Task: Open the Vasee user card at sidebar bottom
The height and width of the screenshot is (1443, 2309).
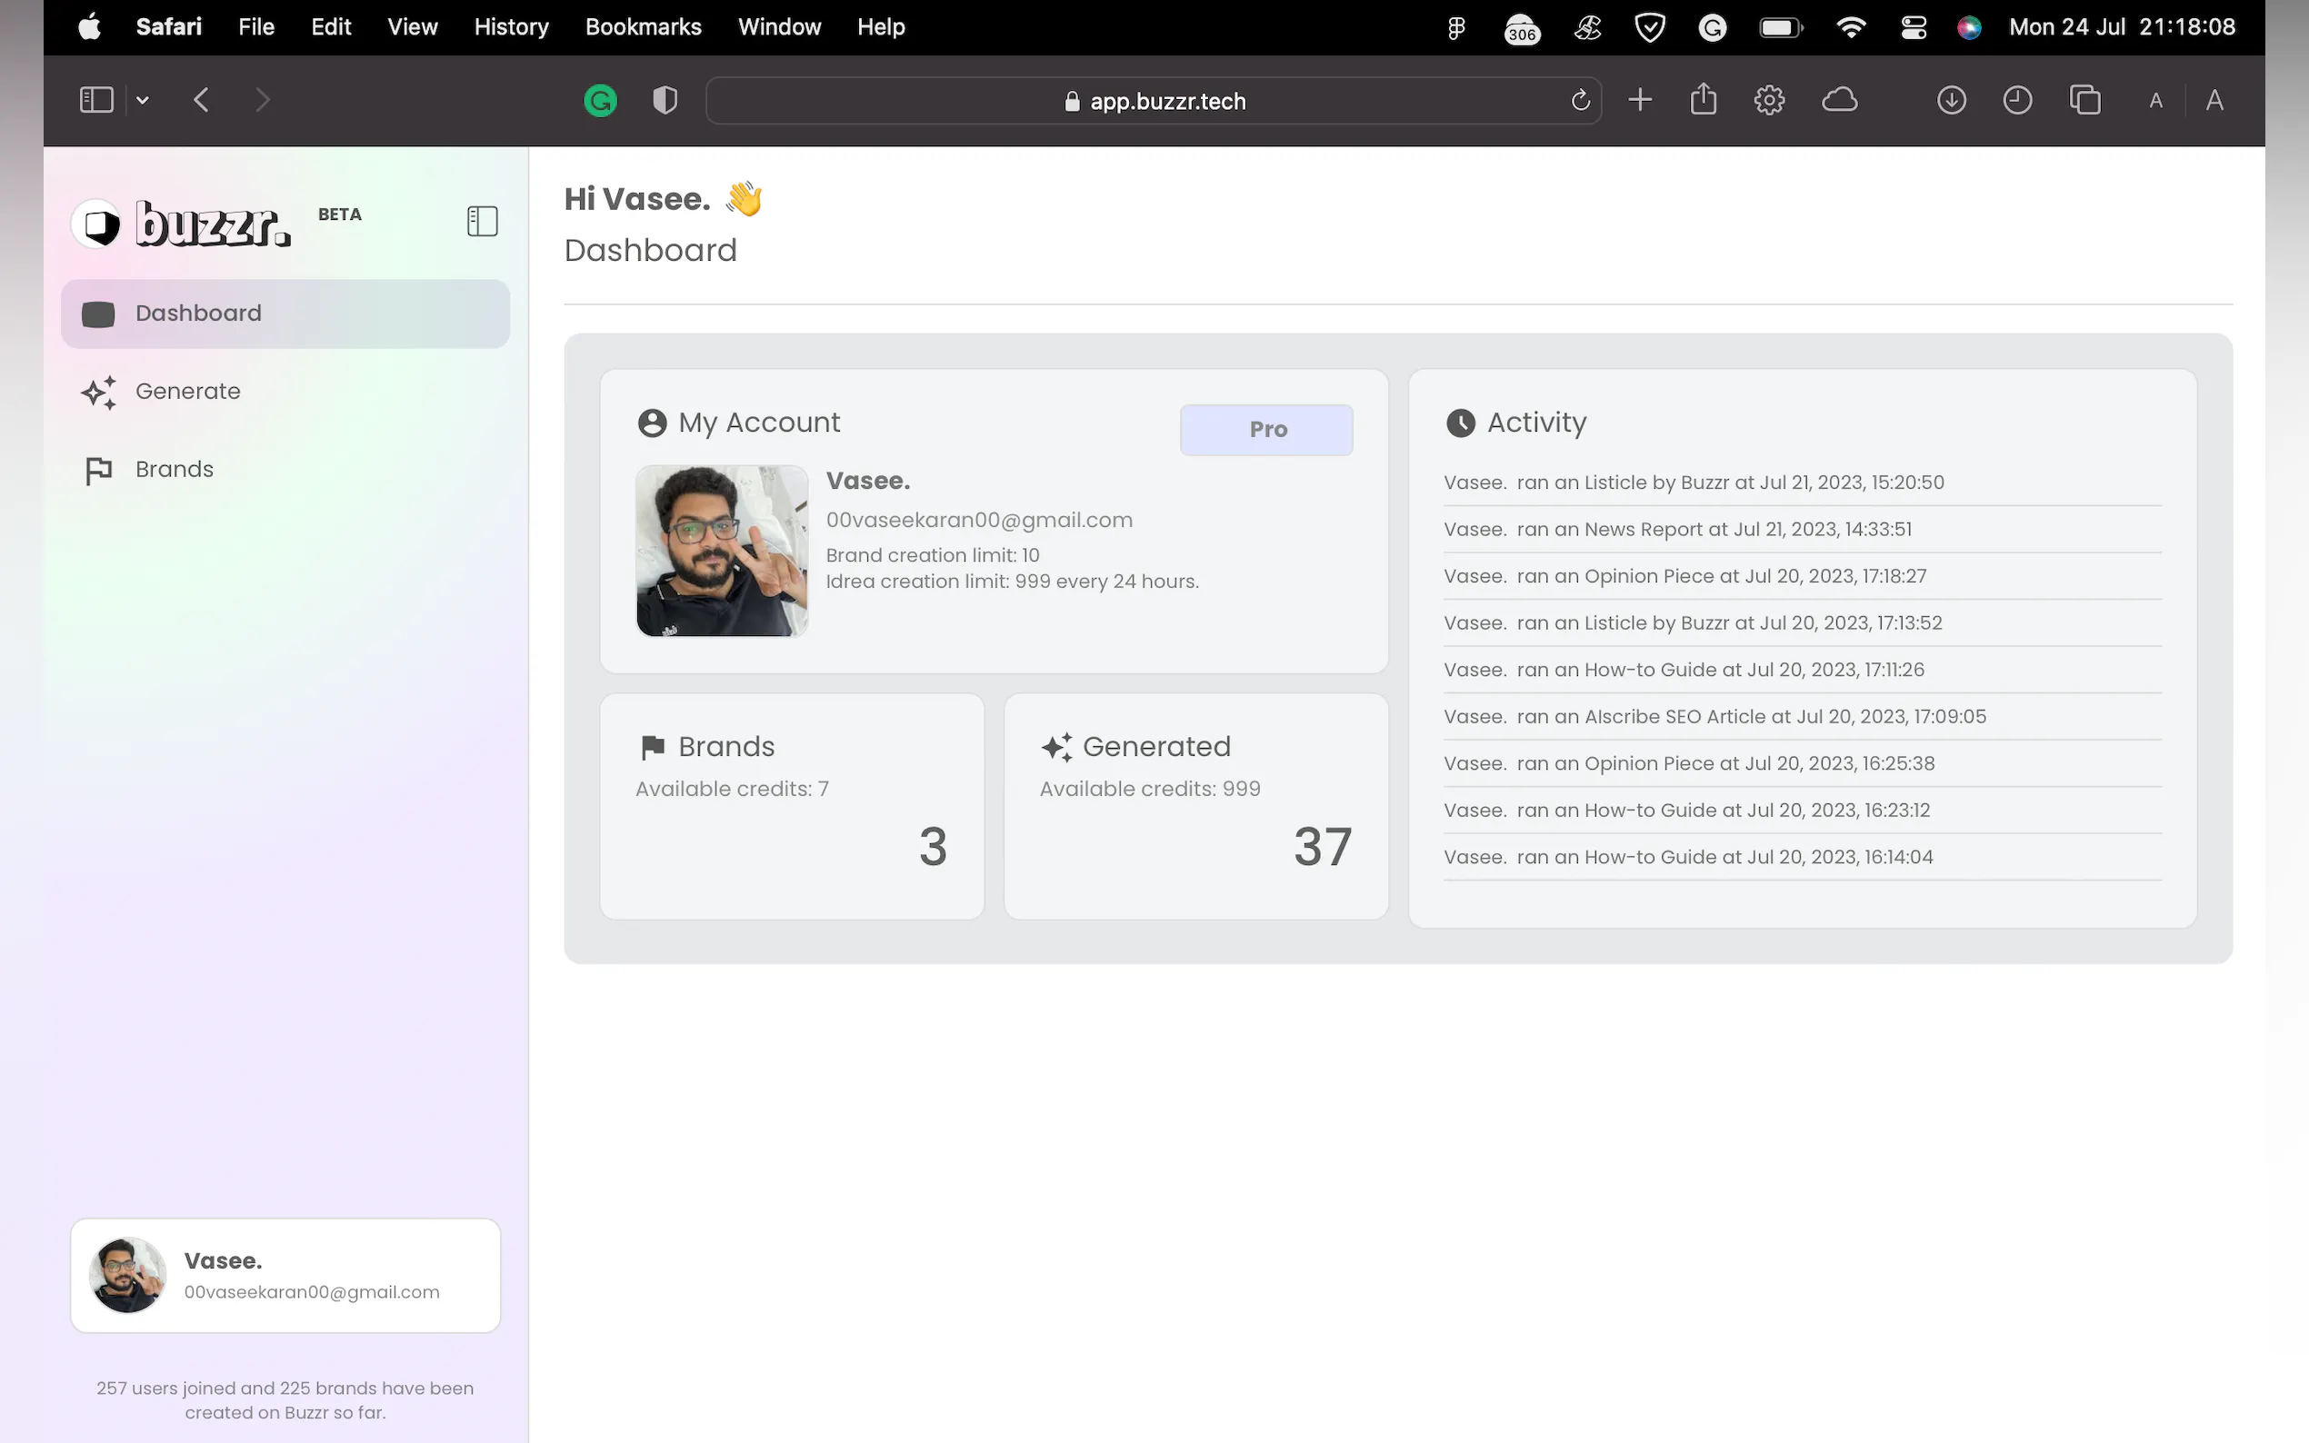Action: point(285,1275)
